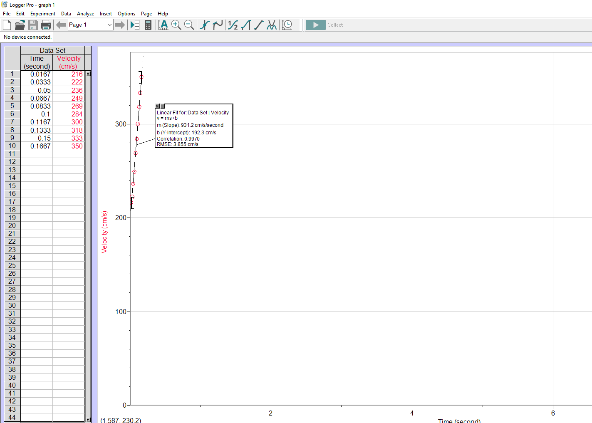Select the Zoom In tool
This screenshot has height=423, width=592.
click(x=176, y=25)
